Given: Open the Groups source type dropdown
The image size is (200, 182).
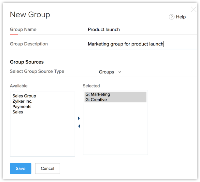Looking at the screenshot, I should (110, 72).
